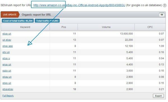168x102 pixels.
Task: Select the CPC value 0.16
Action: pyautogui.click(x=161, y=52)
